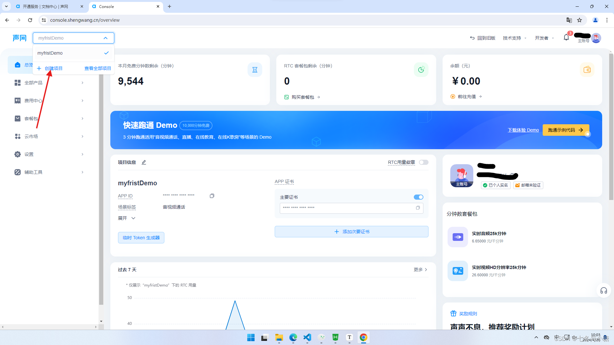
Task: Expand 套餐包 submenu chevron
Action: pos(83,119)
